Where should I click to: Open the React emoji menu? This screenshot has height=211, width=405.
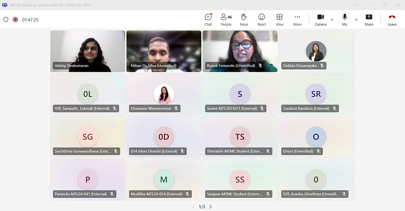(x=262, y=20)
